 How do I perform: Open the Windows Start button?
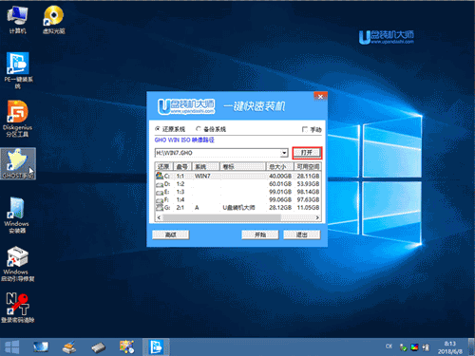(x=12, y=347)
